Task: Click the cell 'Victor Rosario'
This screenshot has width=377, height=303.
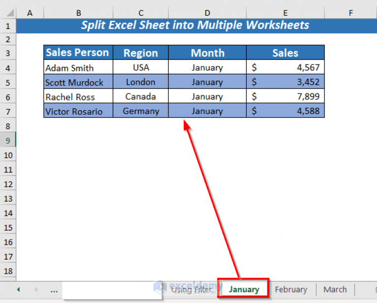Action: 78,111
